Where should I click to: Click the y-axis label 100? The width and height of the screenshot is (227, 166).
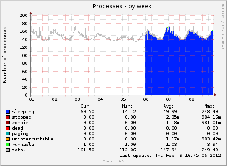(x=23, y=56)
